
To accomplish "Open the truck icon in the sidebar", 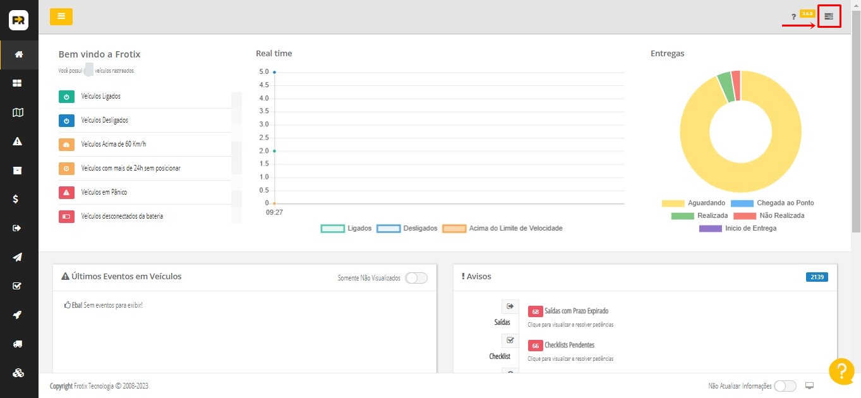I will 18,344.
